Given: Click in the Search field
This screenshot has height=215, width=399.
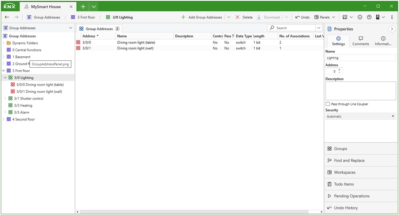Looking at the screenshot, I should [292, 28].
